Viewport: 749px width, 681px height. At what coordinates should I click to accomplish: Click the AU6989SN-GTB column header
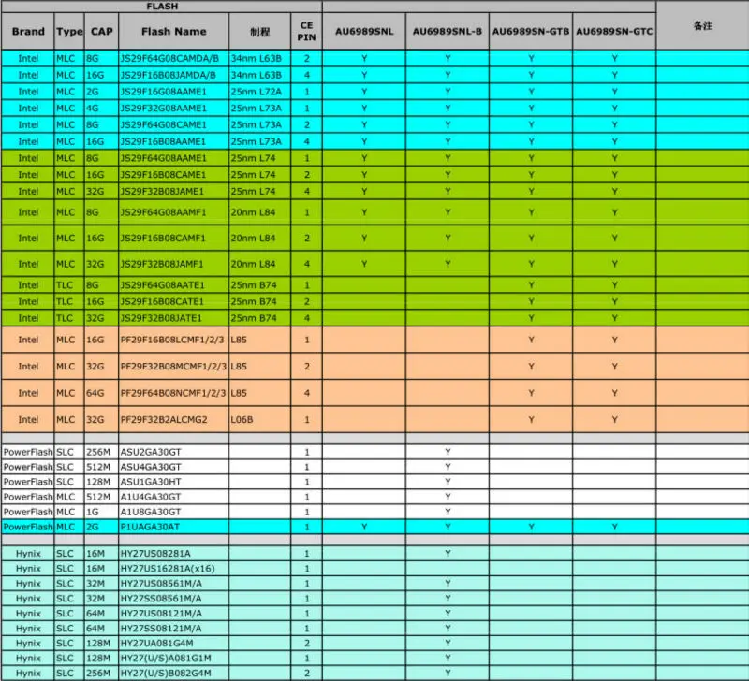[531, 32]
